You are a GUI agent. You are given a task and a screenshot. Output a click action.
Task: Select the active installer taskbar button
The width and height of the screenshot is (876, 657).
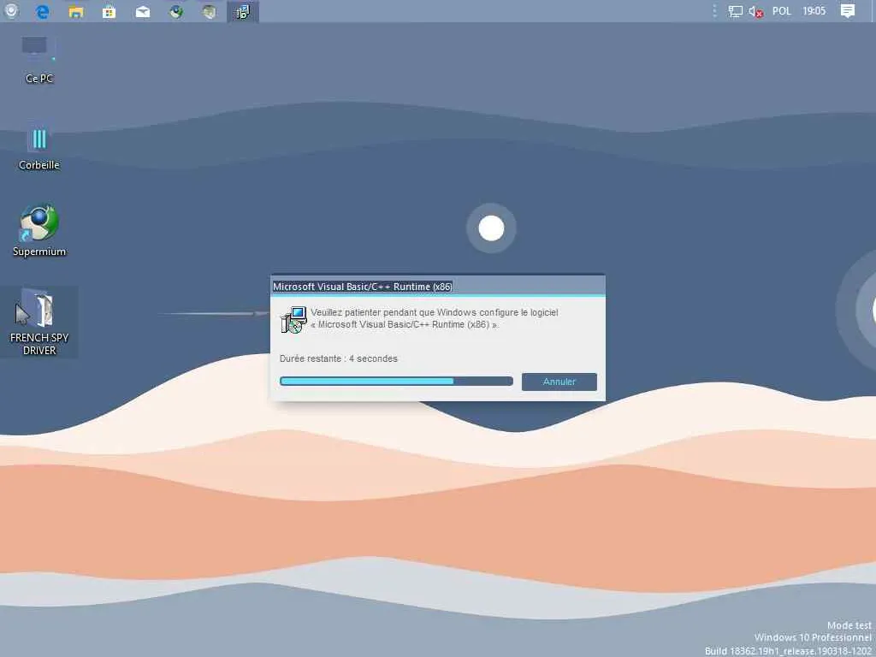coord(243,11)
